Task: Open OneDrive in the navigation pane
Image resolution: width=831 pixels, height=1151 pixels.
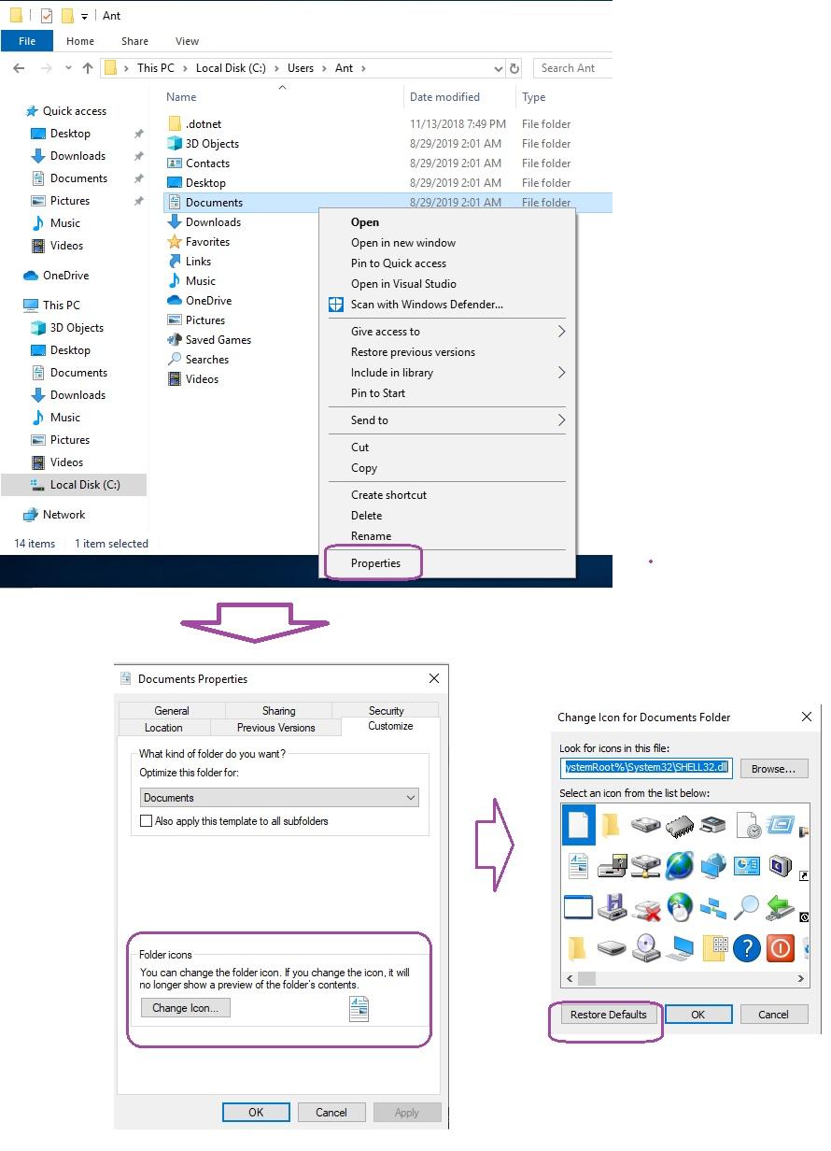Action: 65,276
